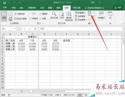Select cell with value 13.524
This screenshot has height=97, width=125.
coord(21,44)
